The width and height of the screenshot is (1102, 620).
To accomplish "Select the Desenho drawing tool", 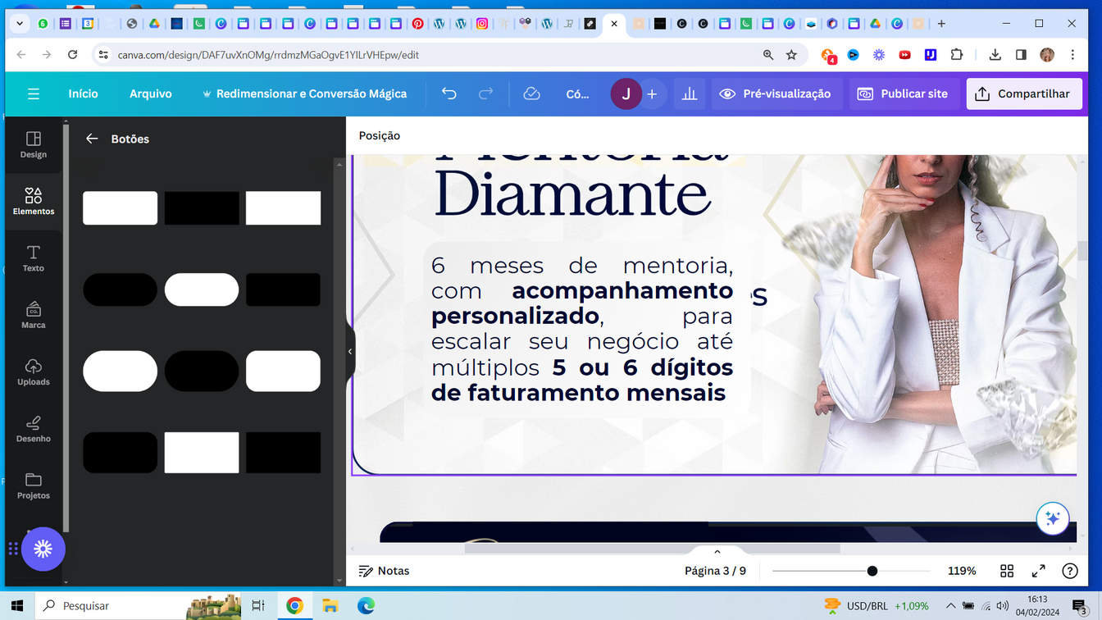I will [34, 428].
